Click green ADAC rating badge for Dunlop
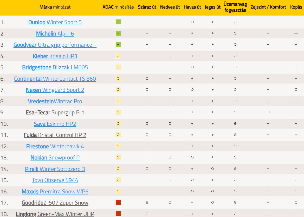Viewport: 304px width, 217px height. tap(118, 22)
